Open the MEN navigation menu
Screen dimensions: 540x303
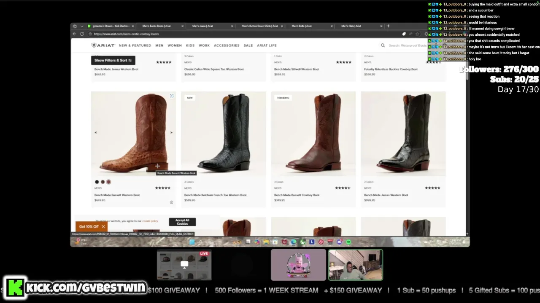(159, 45)
